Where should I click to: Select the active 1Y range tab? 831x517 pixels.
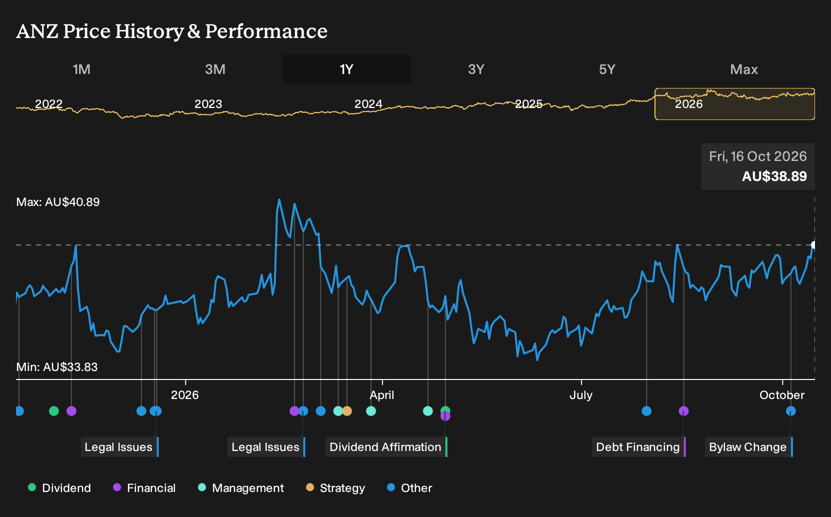pyautogui.click(x=347, y=69)
